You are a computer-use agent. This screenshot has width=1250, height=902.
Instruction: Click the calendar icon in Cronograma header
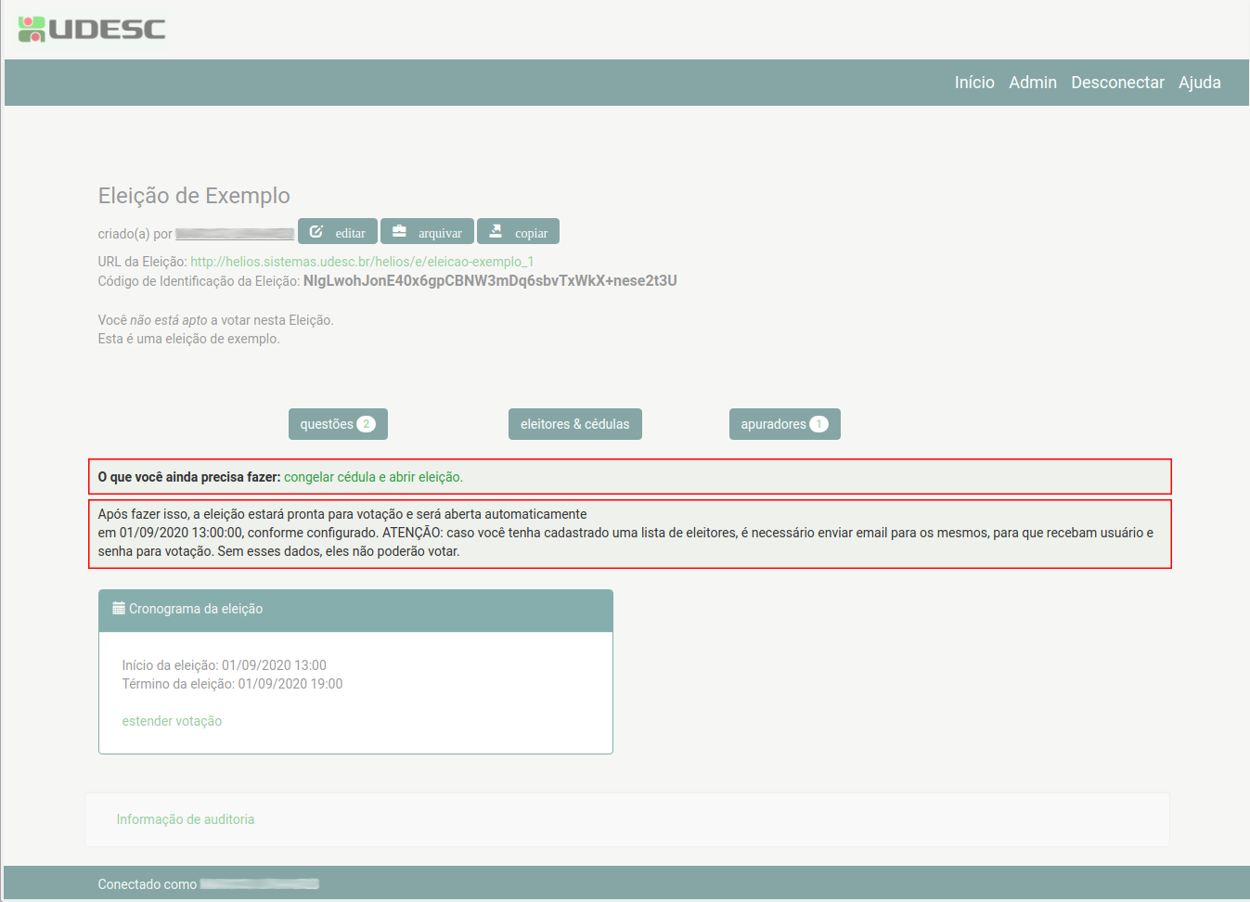point(119,609)
